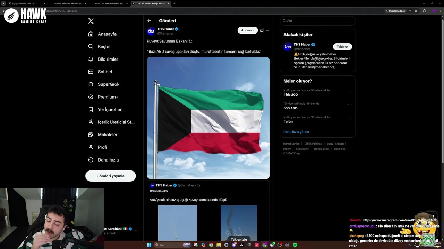
Task: Open the 560 ABD trend
Action: 290,108
